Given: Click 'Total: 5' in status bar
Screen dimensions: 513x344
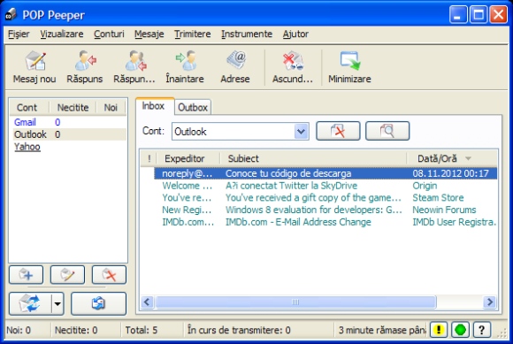Looking at the screenshot, I should pos(142,330).
